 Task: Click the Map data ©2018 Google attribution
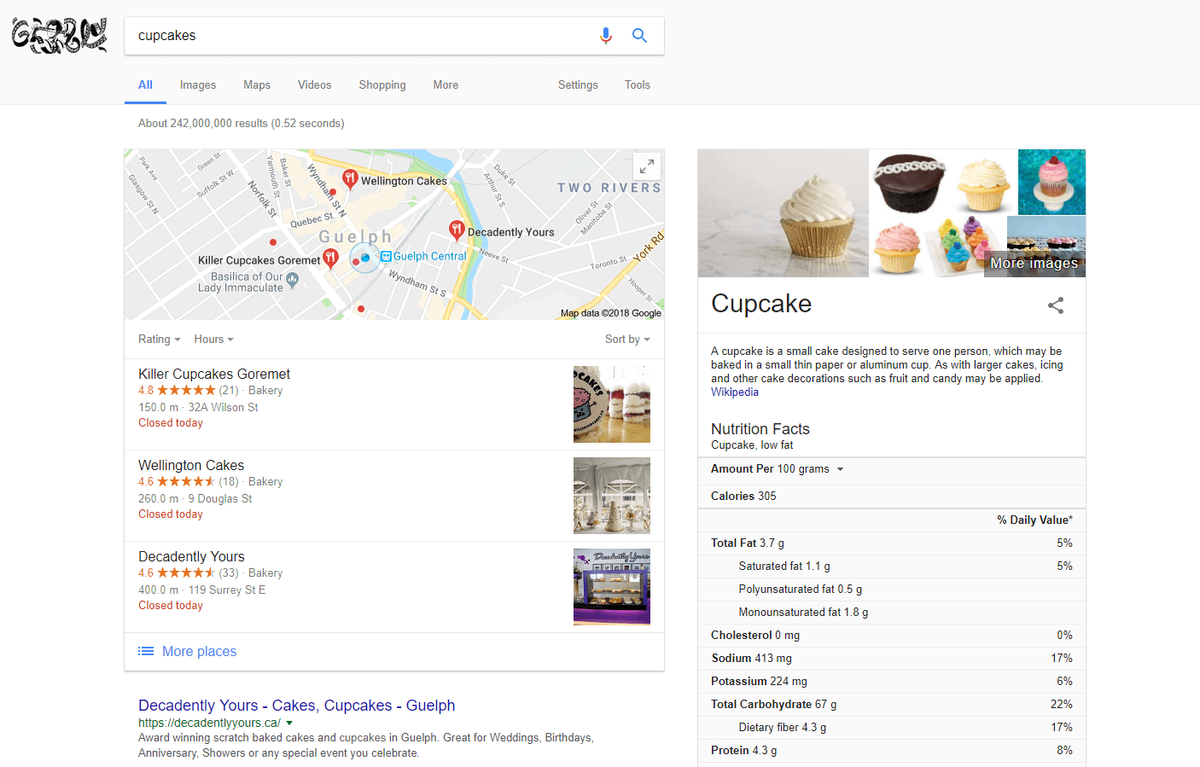click(611, 313)
